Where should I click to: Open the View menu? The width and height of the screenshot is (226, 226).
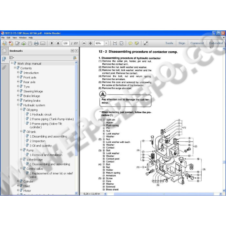point(15,38)
